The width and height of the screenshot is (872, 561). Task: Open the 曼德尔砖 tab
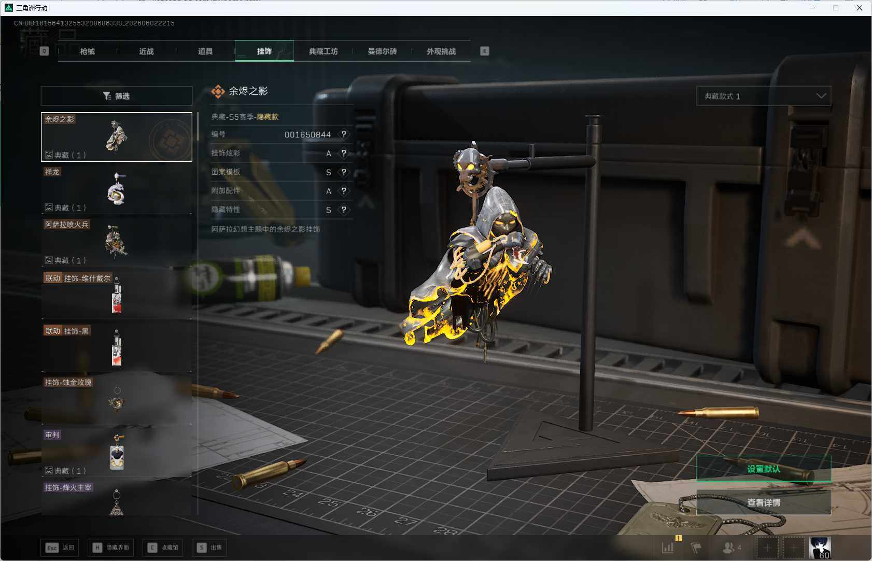click(382, 51)
